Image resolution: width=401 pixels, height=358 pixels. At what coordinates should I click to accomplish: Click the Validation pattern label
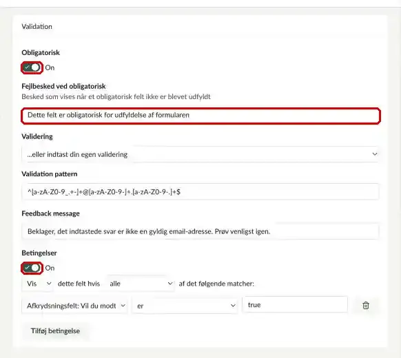[x=50, y=174]
